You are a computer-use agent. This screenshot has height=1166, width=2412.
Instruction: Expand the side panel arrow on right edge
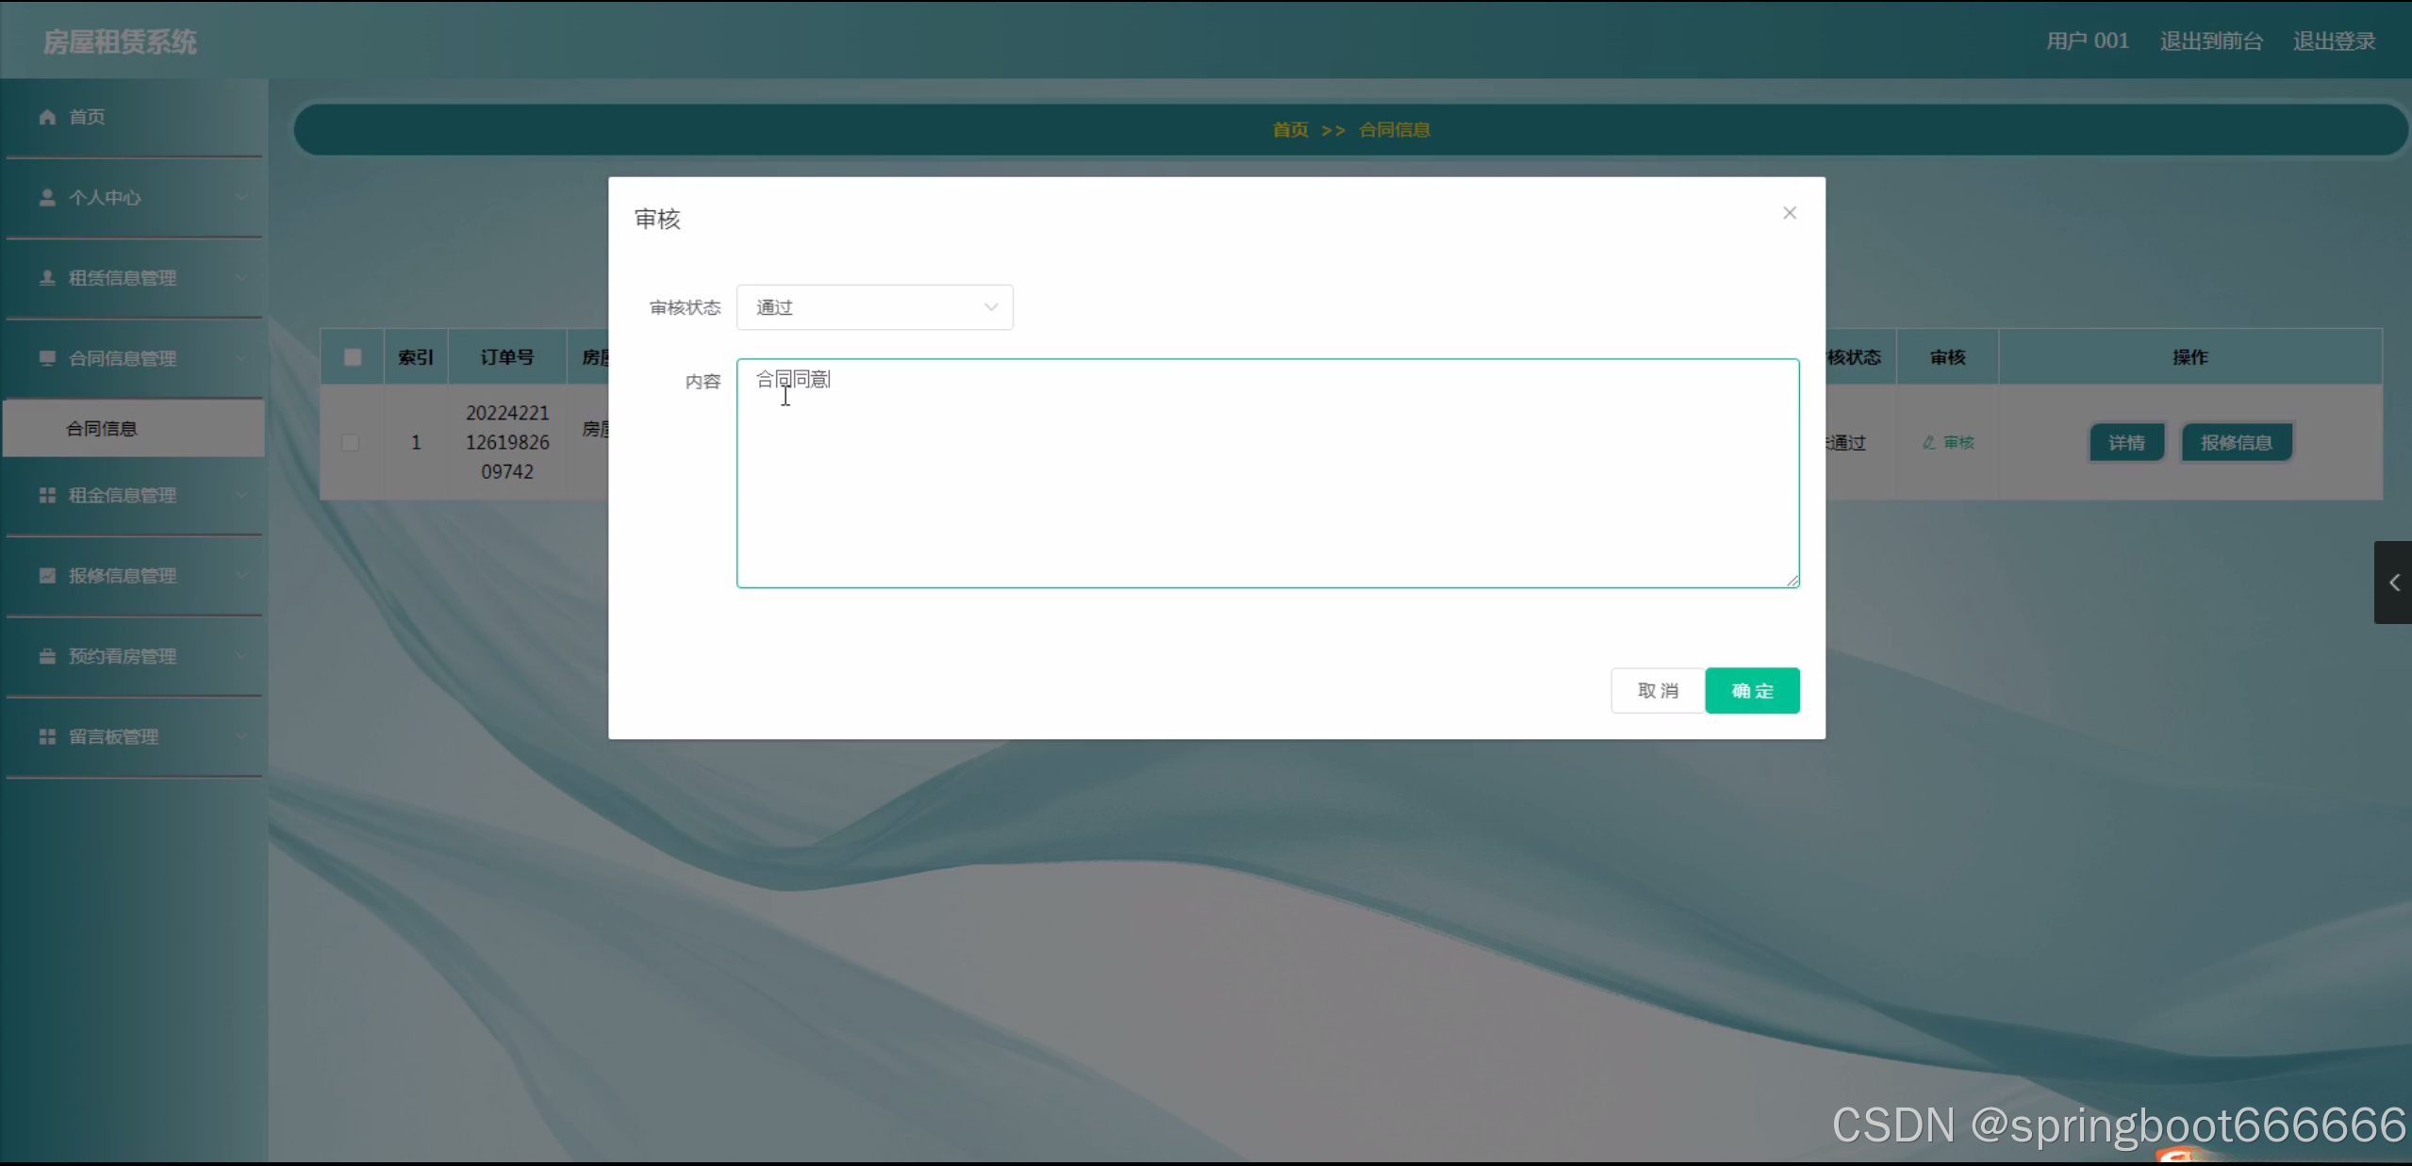(x=2393, y=583)
